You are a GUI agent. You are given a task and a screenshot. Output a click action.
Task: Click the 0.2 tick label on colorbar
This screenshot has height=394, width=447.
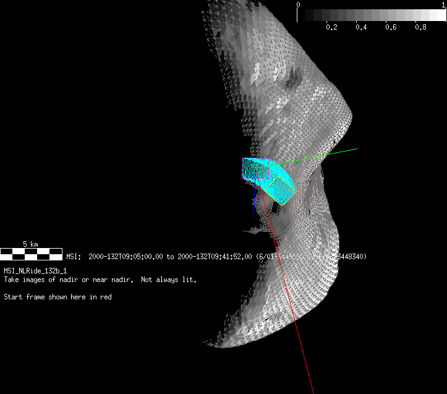(331, 28)
